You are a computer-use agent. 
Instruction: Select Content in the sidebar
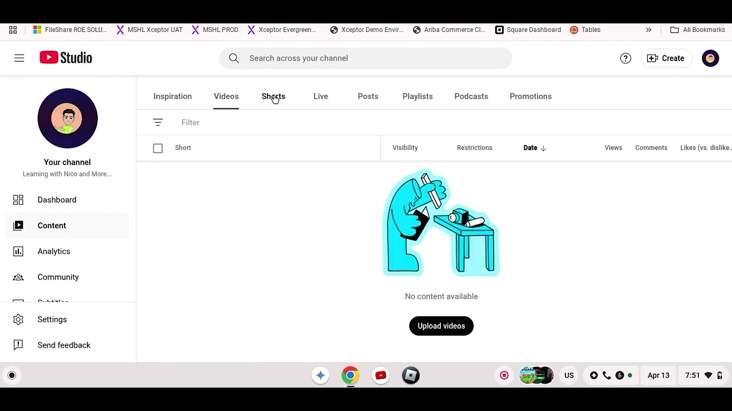pyautogui.click(x=67, y=225)
